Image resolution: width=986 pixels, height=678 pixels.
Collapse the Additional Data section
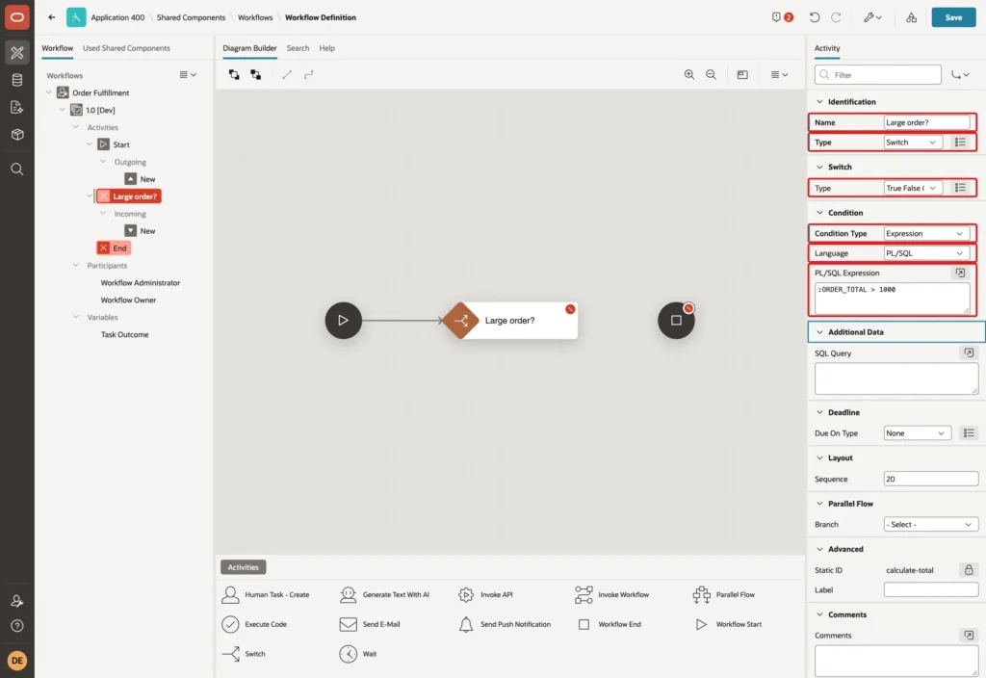pos(819,331)
